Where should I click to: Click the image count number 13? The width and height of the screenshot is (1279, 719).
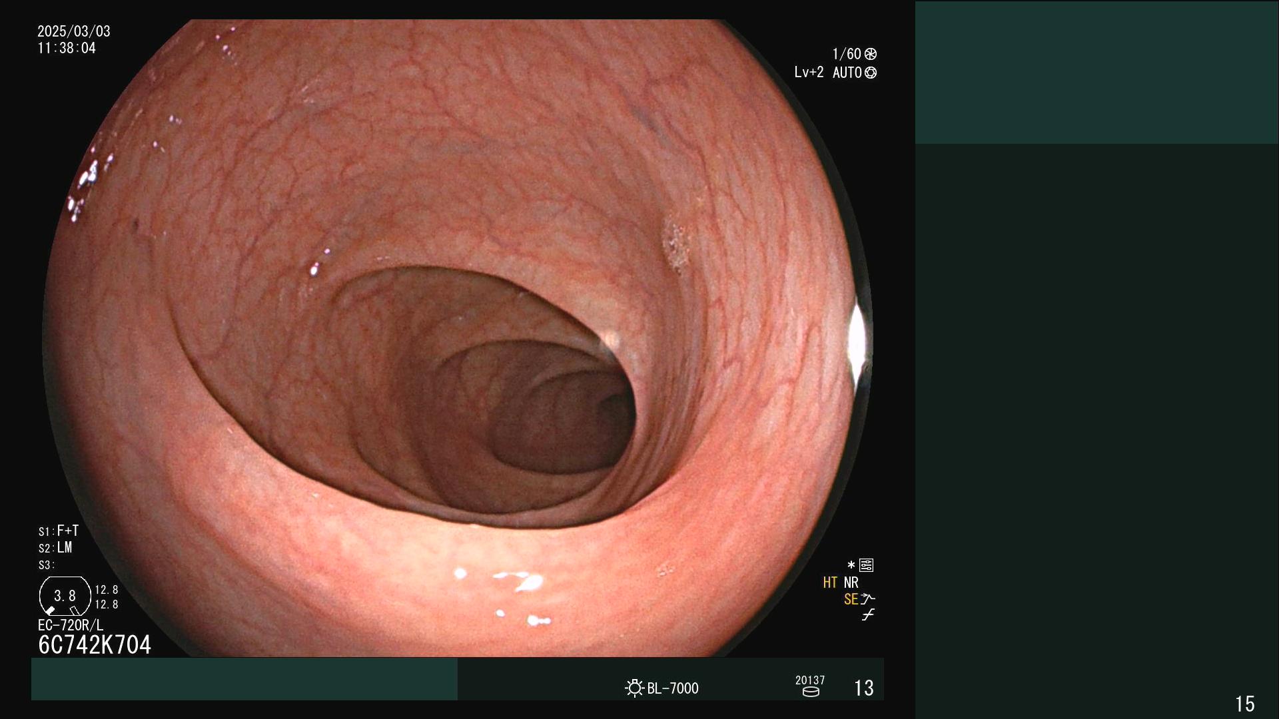864,688
